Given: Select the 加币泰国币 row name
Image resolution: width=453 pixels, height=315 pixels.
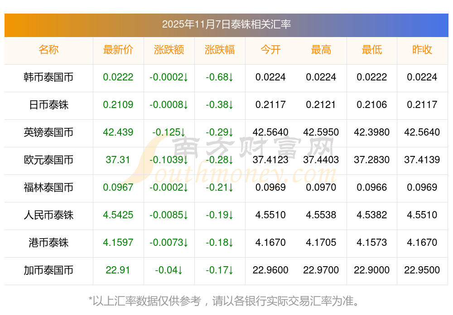Looking at the screenshot, I should pyautogui.click(x=48, y=270).
